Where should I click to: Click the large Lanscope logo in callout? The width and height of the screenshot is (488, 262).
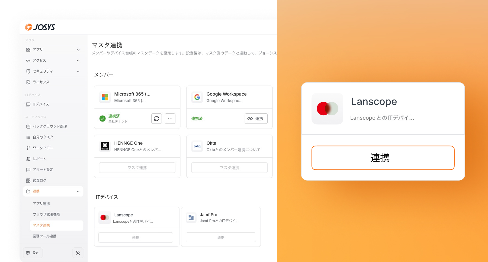[x=327, y=109]
